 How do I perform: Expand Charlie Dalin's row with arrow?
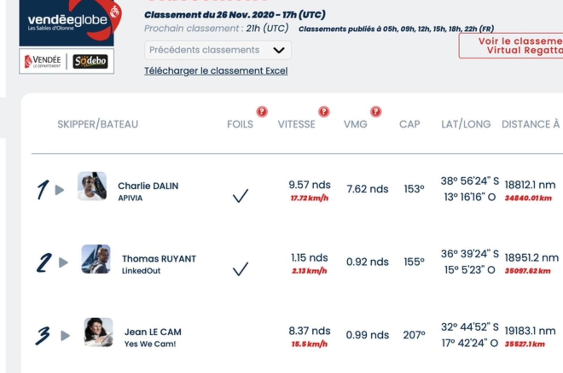(x=59, y=190)
